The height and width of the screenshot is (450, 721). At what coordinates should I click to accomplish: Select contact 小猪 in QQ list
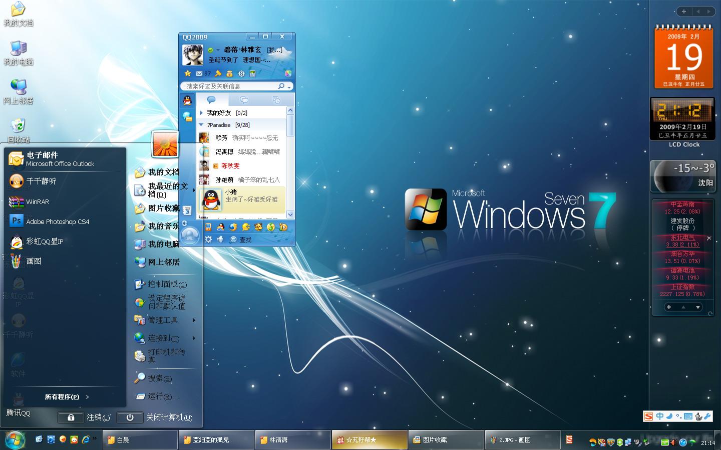[242, 199]
